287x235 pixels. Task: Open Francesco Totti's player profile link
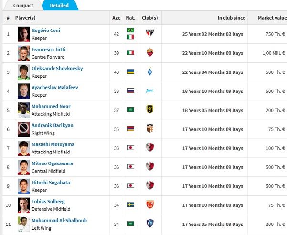tap(49, 50)
